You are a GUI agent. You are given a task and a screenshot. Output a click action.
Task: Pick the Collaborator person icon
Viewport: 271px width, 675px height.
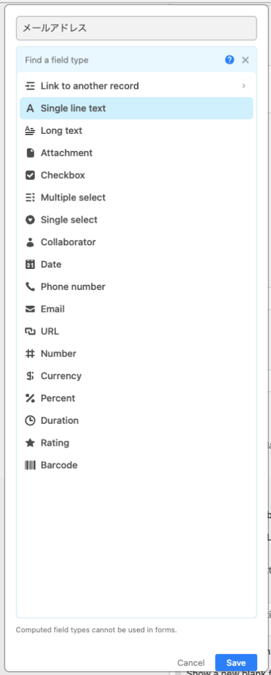coord(30,242)
